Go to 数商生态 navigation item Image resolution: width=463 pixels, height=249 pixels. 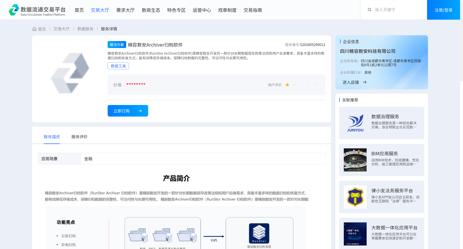(x=151, y=10)
